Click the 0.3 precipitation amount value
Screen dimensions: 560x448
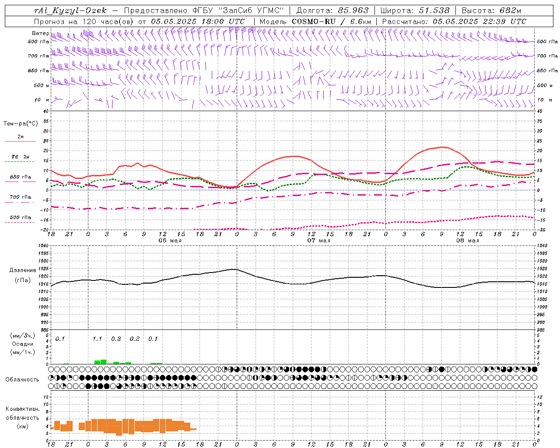point(116,339)
